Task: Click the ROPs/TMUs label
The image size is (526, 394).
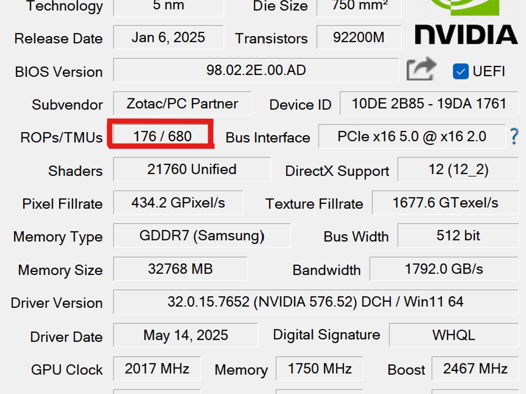Action: [61, 138]
